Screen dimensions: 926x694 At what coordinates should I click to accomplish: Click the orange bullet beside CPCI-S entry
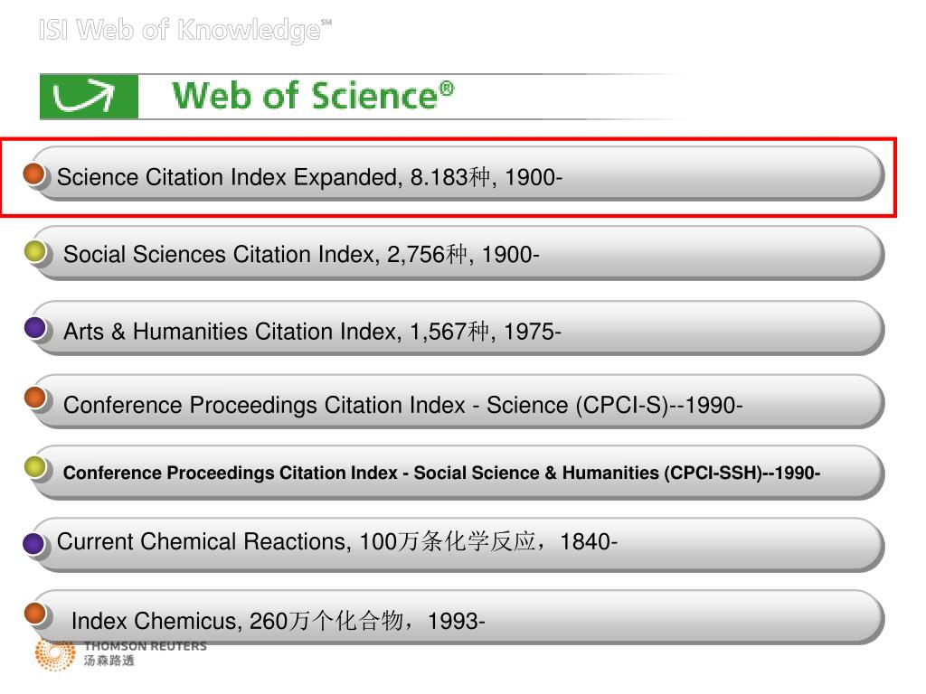(x=35, y=398)
